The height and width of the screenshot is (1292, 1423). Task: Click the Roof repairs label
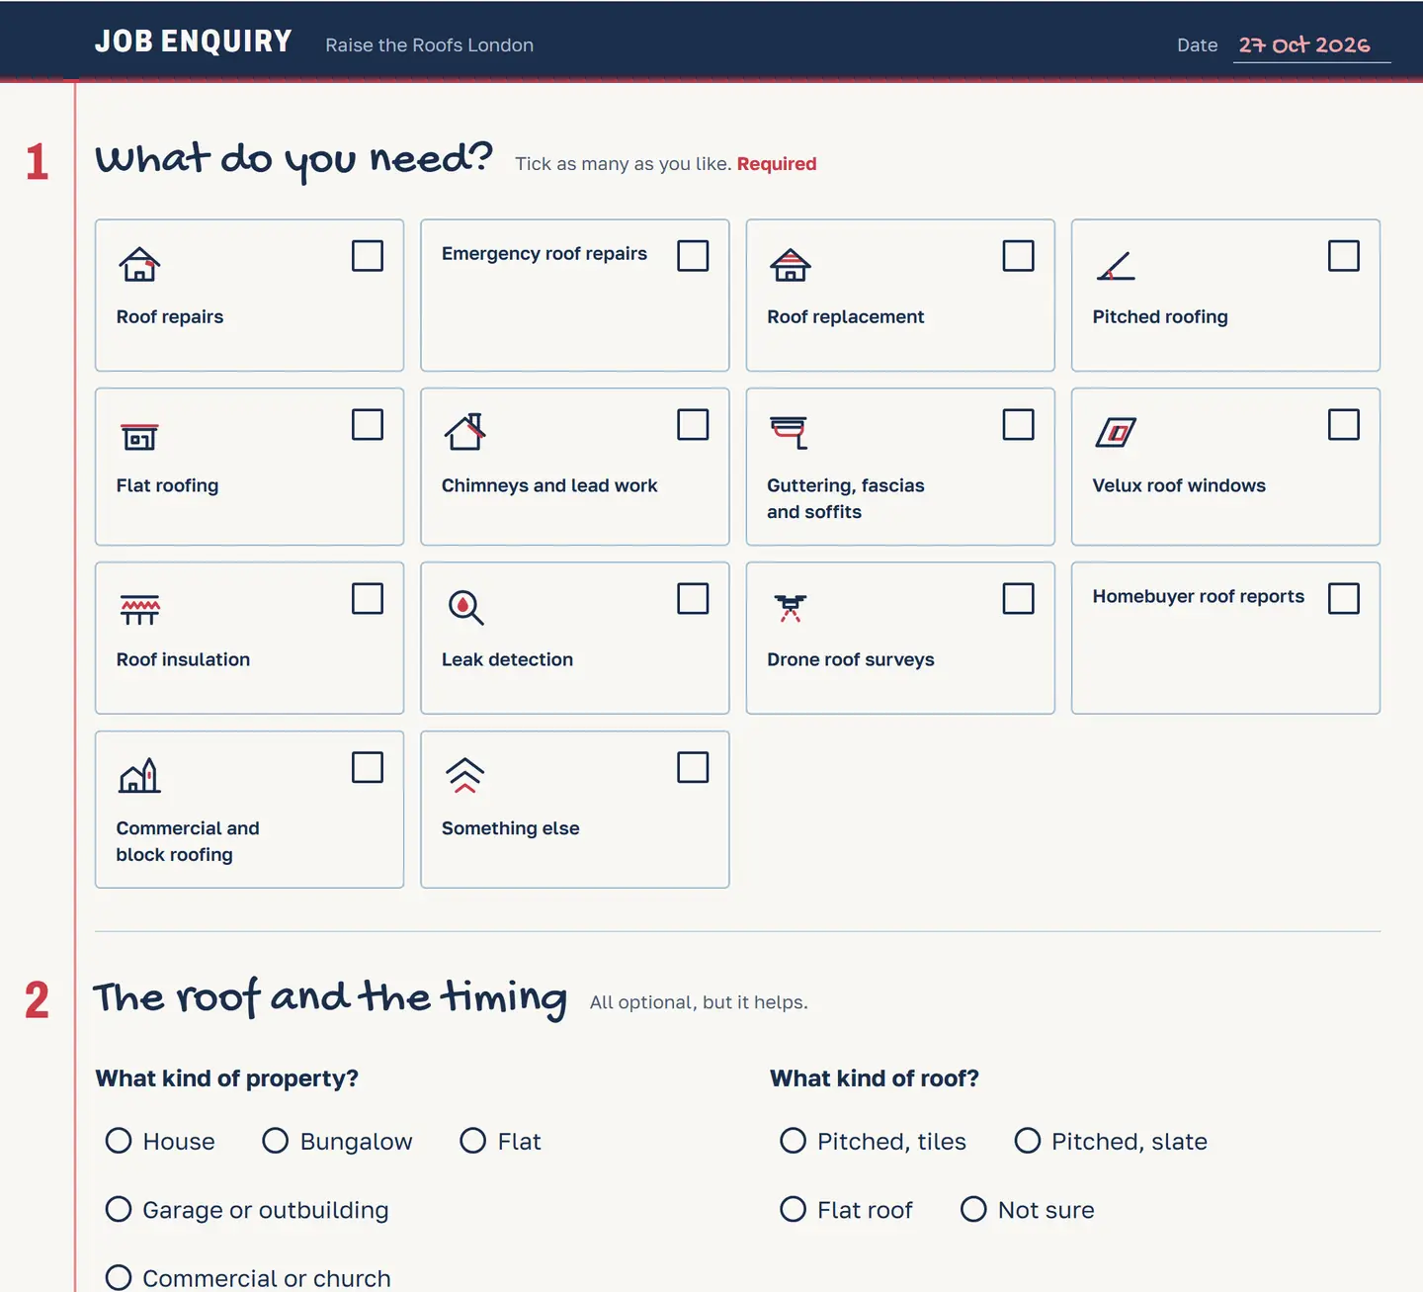tap(170, 317)
